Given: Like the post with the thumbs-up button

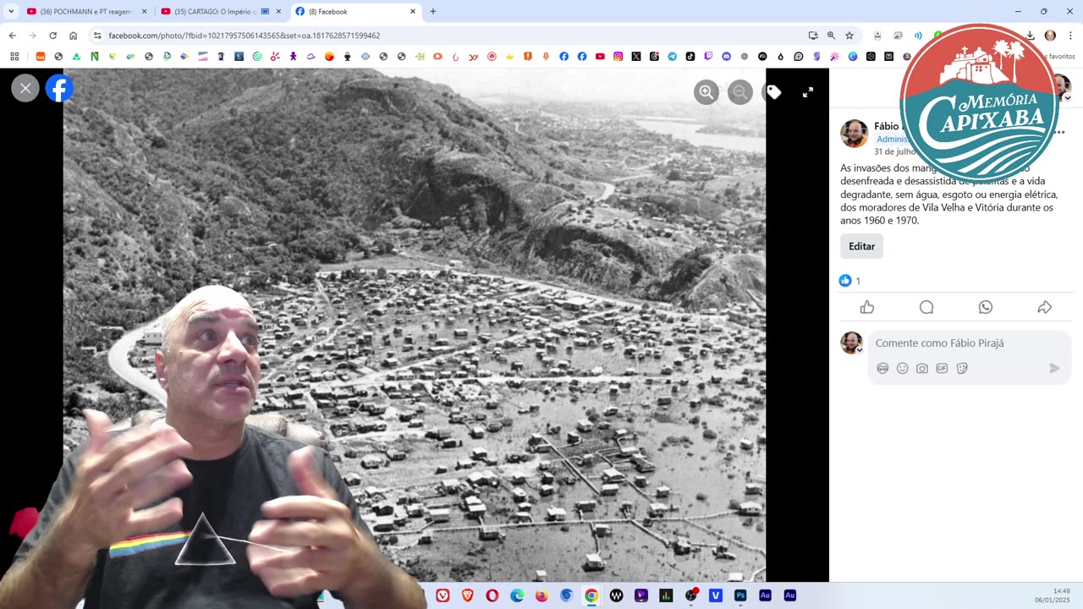Looking at the screenshot, I should [x=867, y=307].
